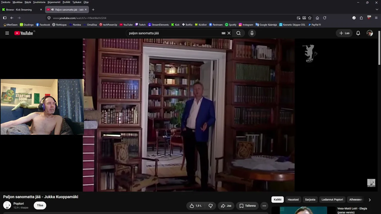381x214 pixels.
Task: Bookmark this page with the star icon
Action: pos(310,18)
